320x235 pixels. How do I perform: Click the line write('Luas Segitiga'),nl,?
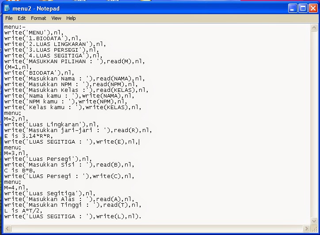coord(50,193)
